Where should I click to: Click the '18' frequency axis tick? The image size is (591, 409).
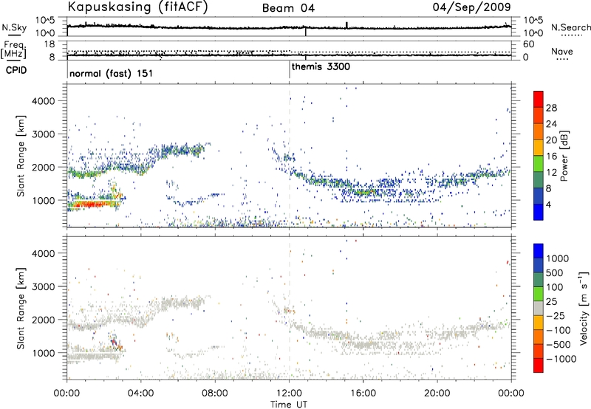[x=49, y=44]
